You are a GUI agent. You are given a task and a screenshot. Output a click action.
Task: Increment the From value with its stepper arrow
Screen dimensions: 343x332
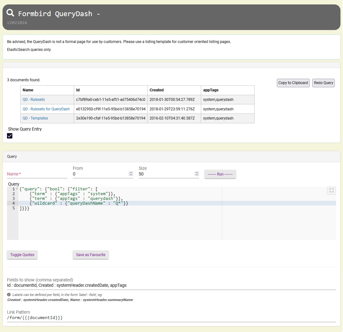coord(130,172)
